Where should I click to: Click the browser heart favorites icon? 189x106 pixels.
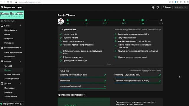[181, 2]
